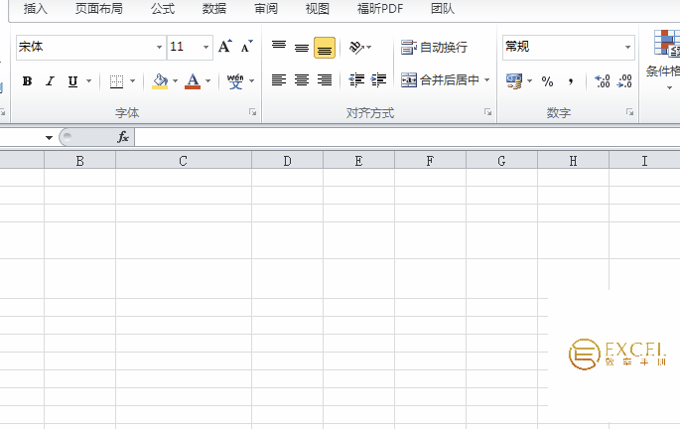
Task: Select column G header
Action: click(501, 161)
